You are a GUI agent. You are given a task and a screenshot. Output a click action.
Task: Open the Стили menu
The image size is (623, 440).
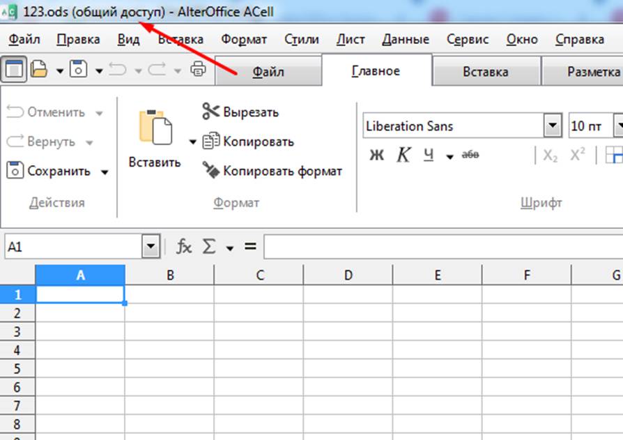point(302,39)
